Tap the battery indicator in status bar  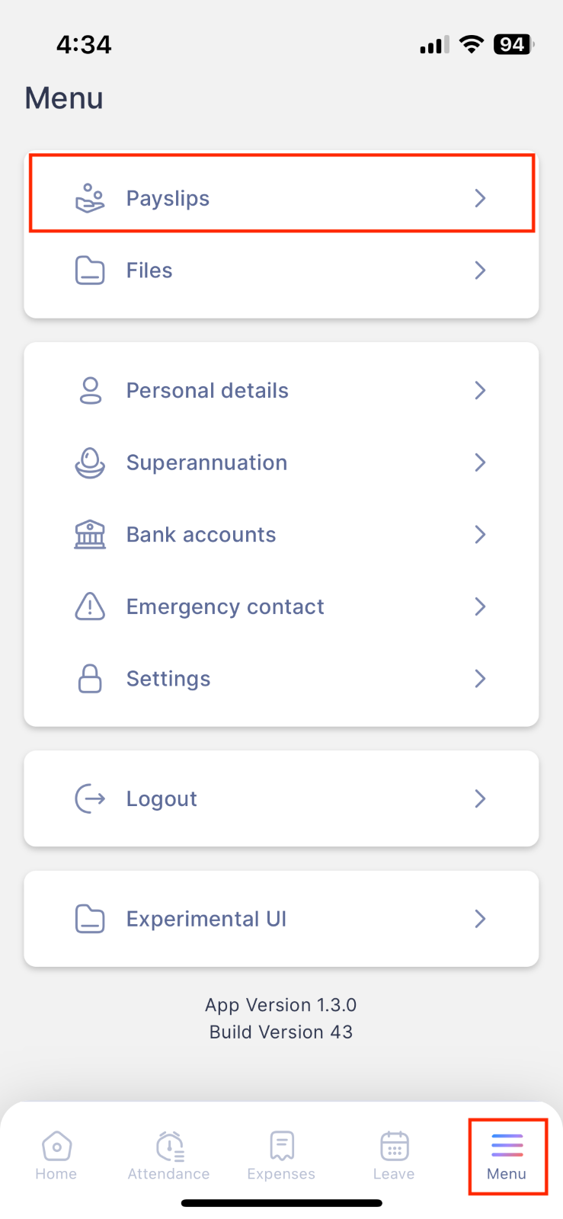point(513,44)
